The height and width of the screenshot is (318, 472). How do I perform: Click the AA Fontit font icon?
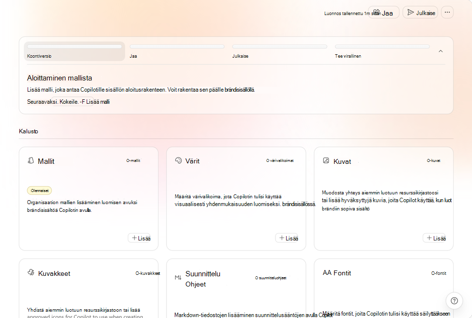[x=327, y=273]
